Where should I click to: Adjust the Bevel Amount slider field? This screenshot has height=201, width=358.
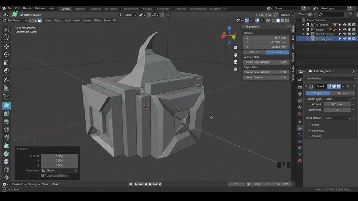337,104
